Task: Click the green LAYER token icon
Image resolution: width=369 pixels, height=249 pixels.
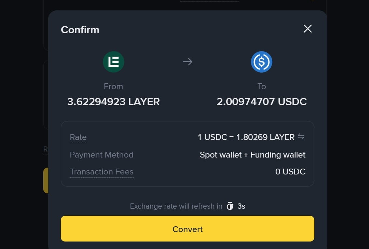Action: point(114,62)
